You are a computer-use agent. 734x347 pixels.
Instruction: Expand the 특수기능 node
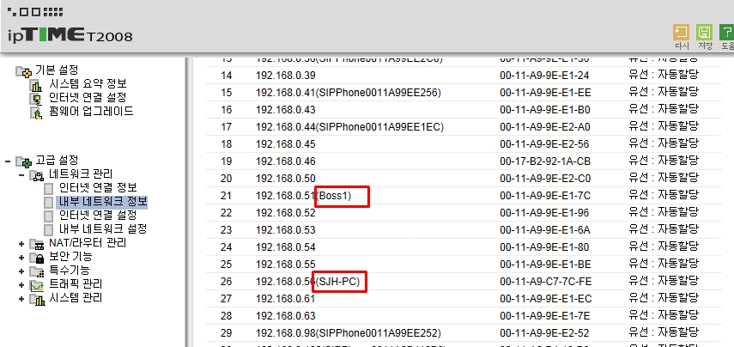coord(21,271)
